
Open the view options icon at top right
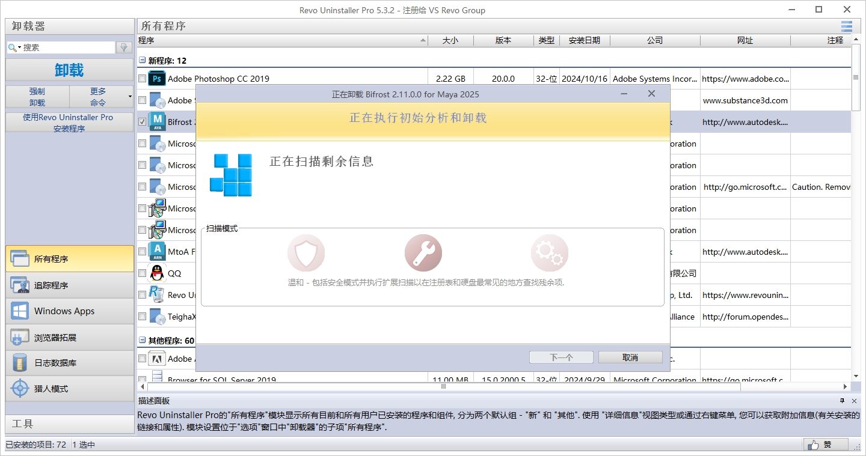click(847, 26)
